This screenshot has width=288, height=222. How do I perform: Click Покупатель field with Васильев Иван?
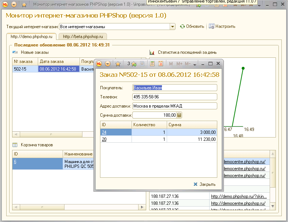[175, 88]
